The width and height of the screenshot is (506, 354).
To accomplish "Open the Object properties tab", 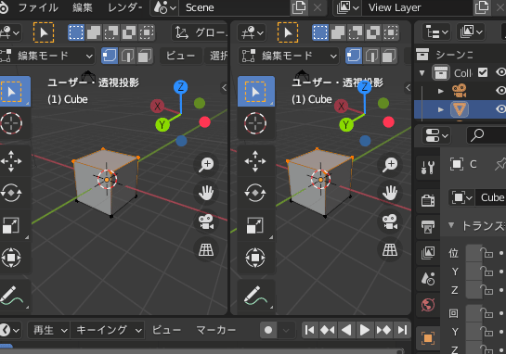I will (428, 338).
